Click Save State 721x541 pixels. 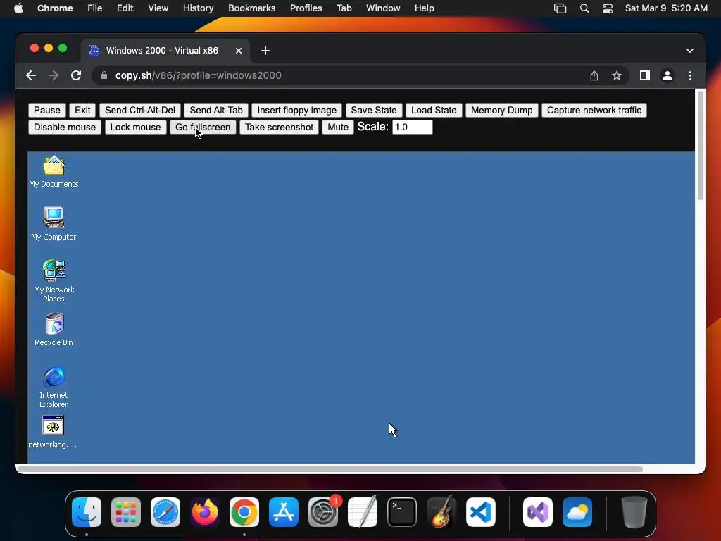[374, 111]
